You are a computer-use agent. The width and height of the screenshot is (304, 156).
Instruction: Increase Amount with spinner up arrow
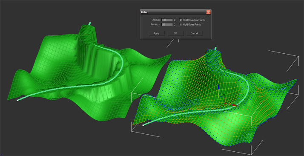coord(175,19)
